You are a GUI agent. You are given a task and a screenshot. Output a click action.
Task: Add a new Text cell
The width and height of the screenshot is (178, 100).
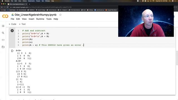[22, 24]
